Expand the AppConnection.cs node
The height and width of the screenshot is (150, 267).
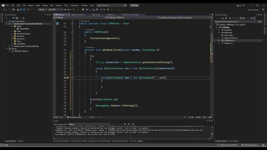[x=219, y=38]
